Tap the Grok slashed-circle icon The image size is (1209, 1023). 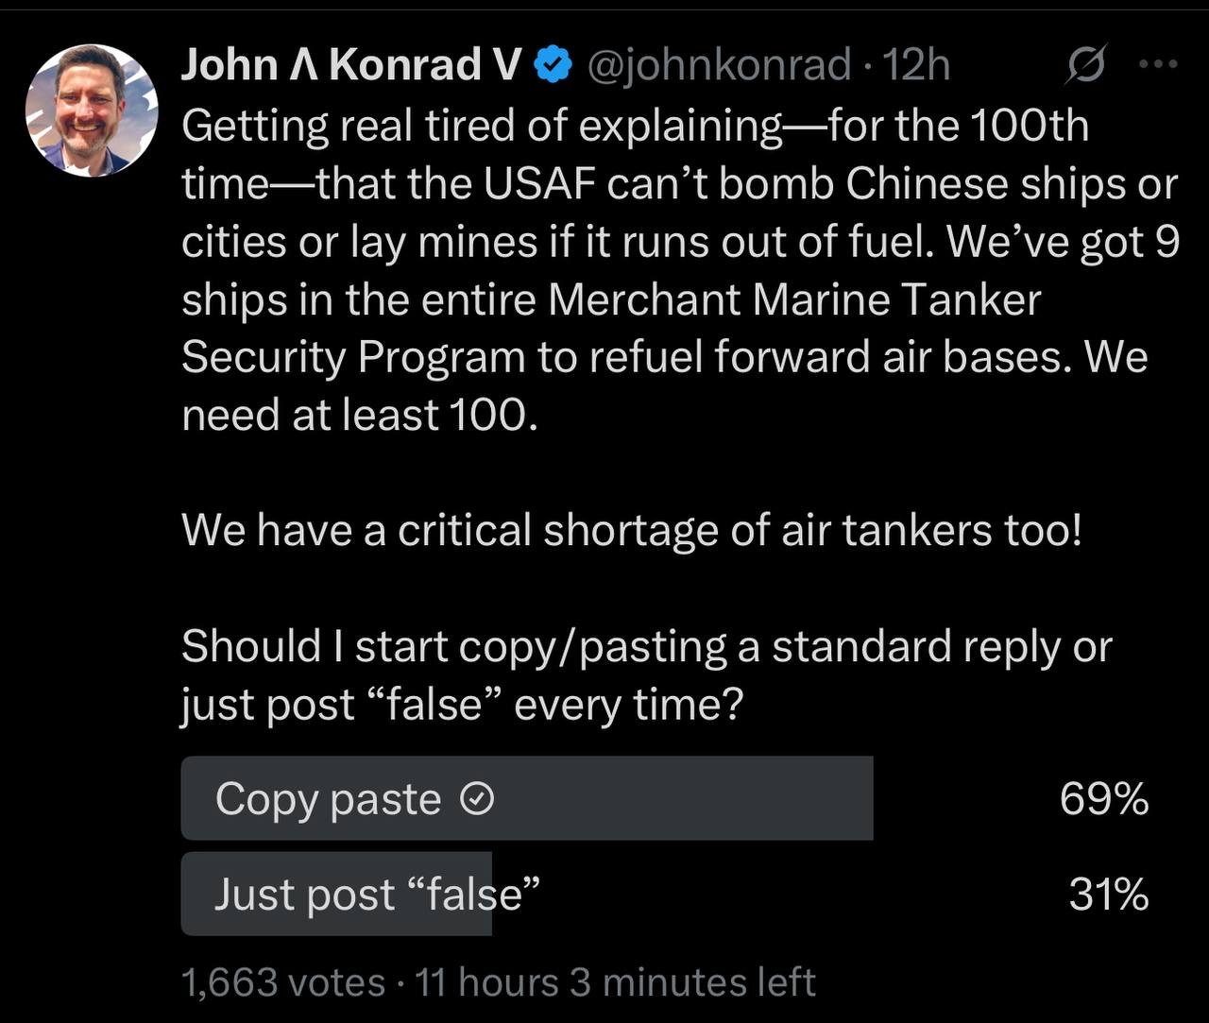coord(1086,65)
